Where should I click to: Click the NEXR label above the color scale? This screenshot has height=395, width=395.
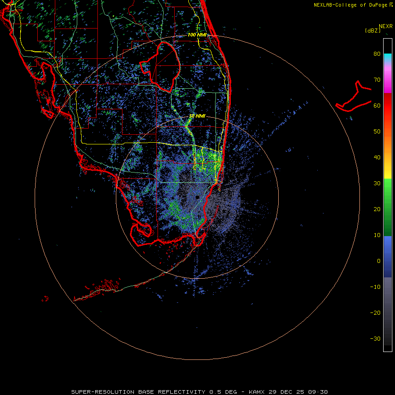pyautogui.click(x=385, y=26)
